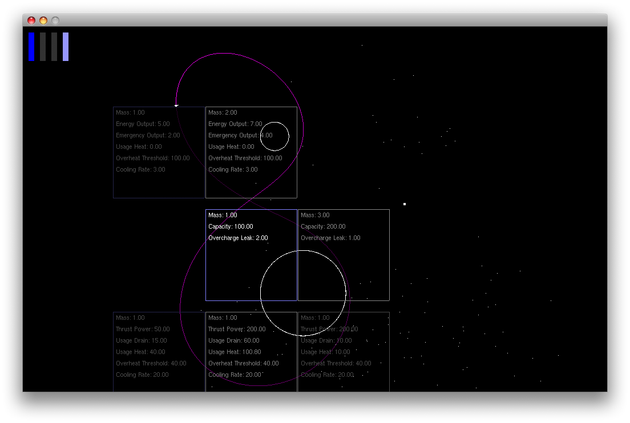Click the small white ship marker on orbit

click(176, 105)
